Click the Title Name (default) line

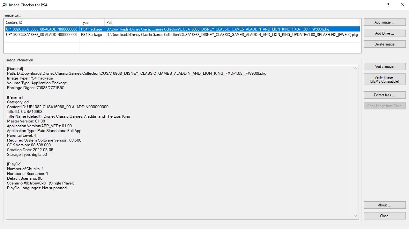tap(69, 116)
